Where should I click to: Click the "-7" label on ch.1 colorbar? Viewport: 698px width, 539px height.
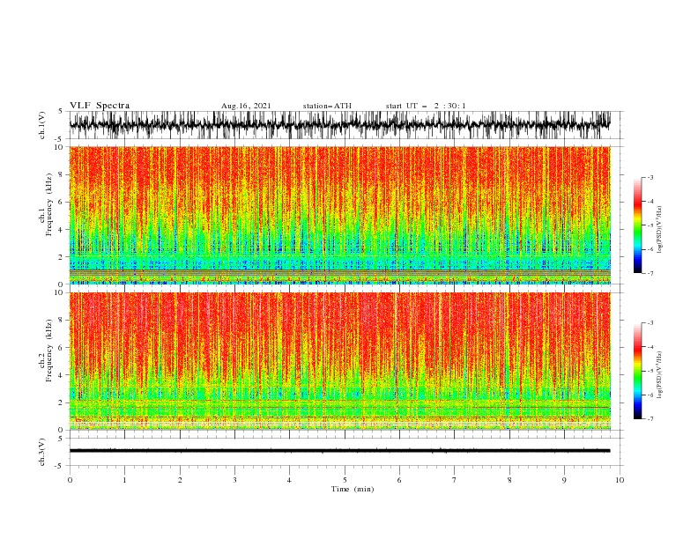pyautogui.click(x=650, y=274)
